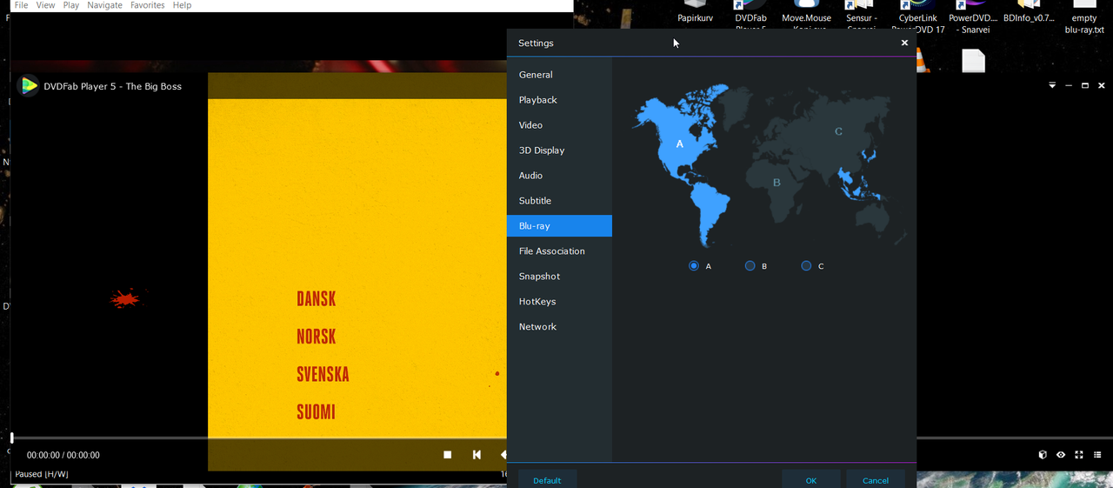Select the Blu-ray settings category
The width and height of the screenshot is (1113, 488).
pos(559,226)
